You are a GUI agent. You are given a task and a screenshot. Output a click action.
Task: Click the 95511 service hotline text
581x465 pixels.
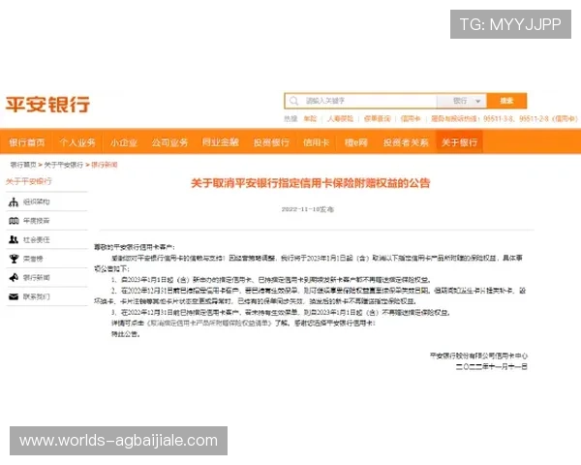tap(505, 118)
